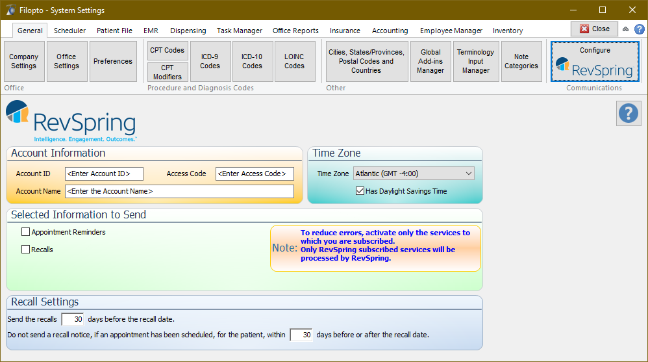Click the small help icon beside Close
The image size is (648, 362).
point(640,29)
